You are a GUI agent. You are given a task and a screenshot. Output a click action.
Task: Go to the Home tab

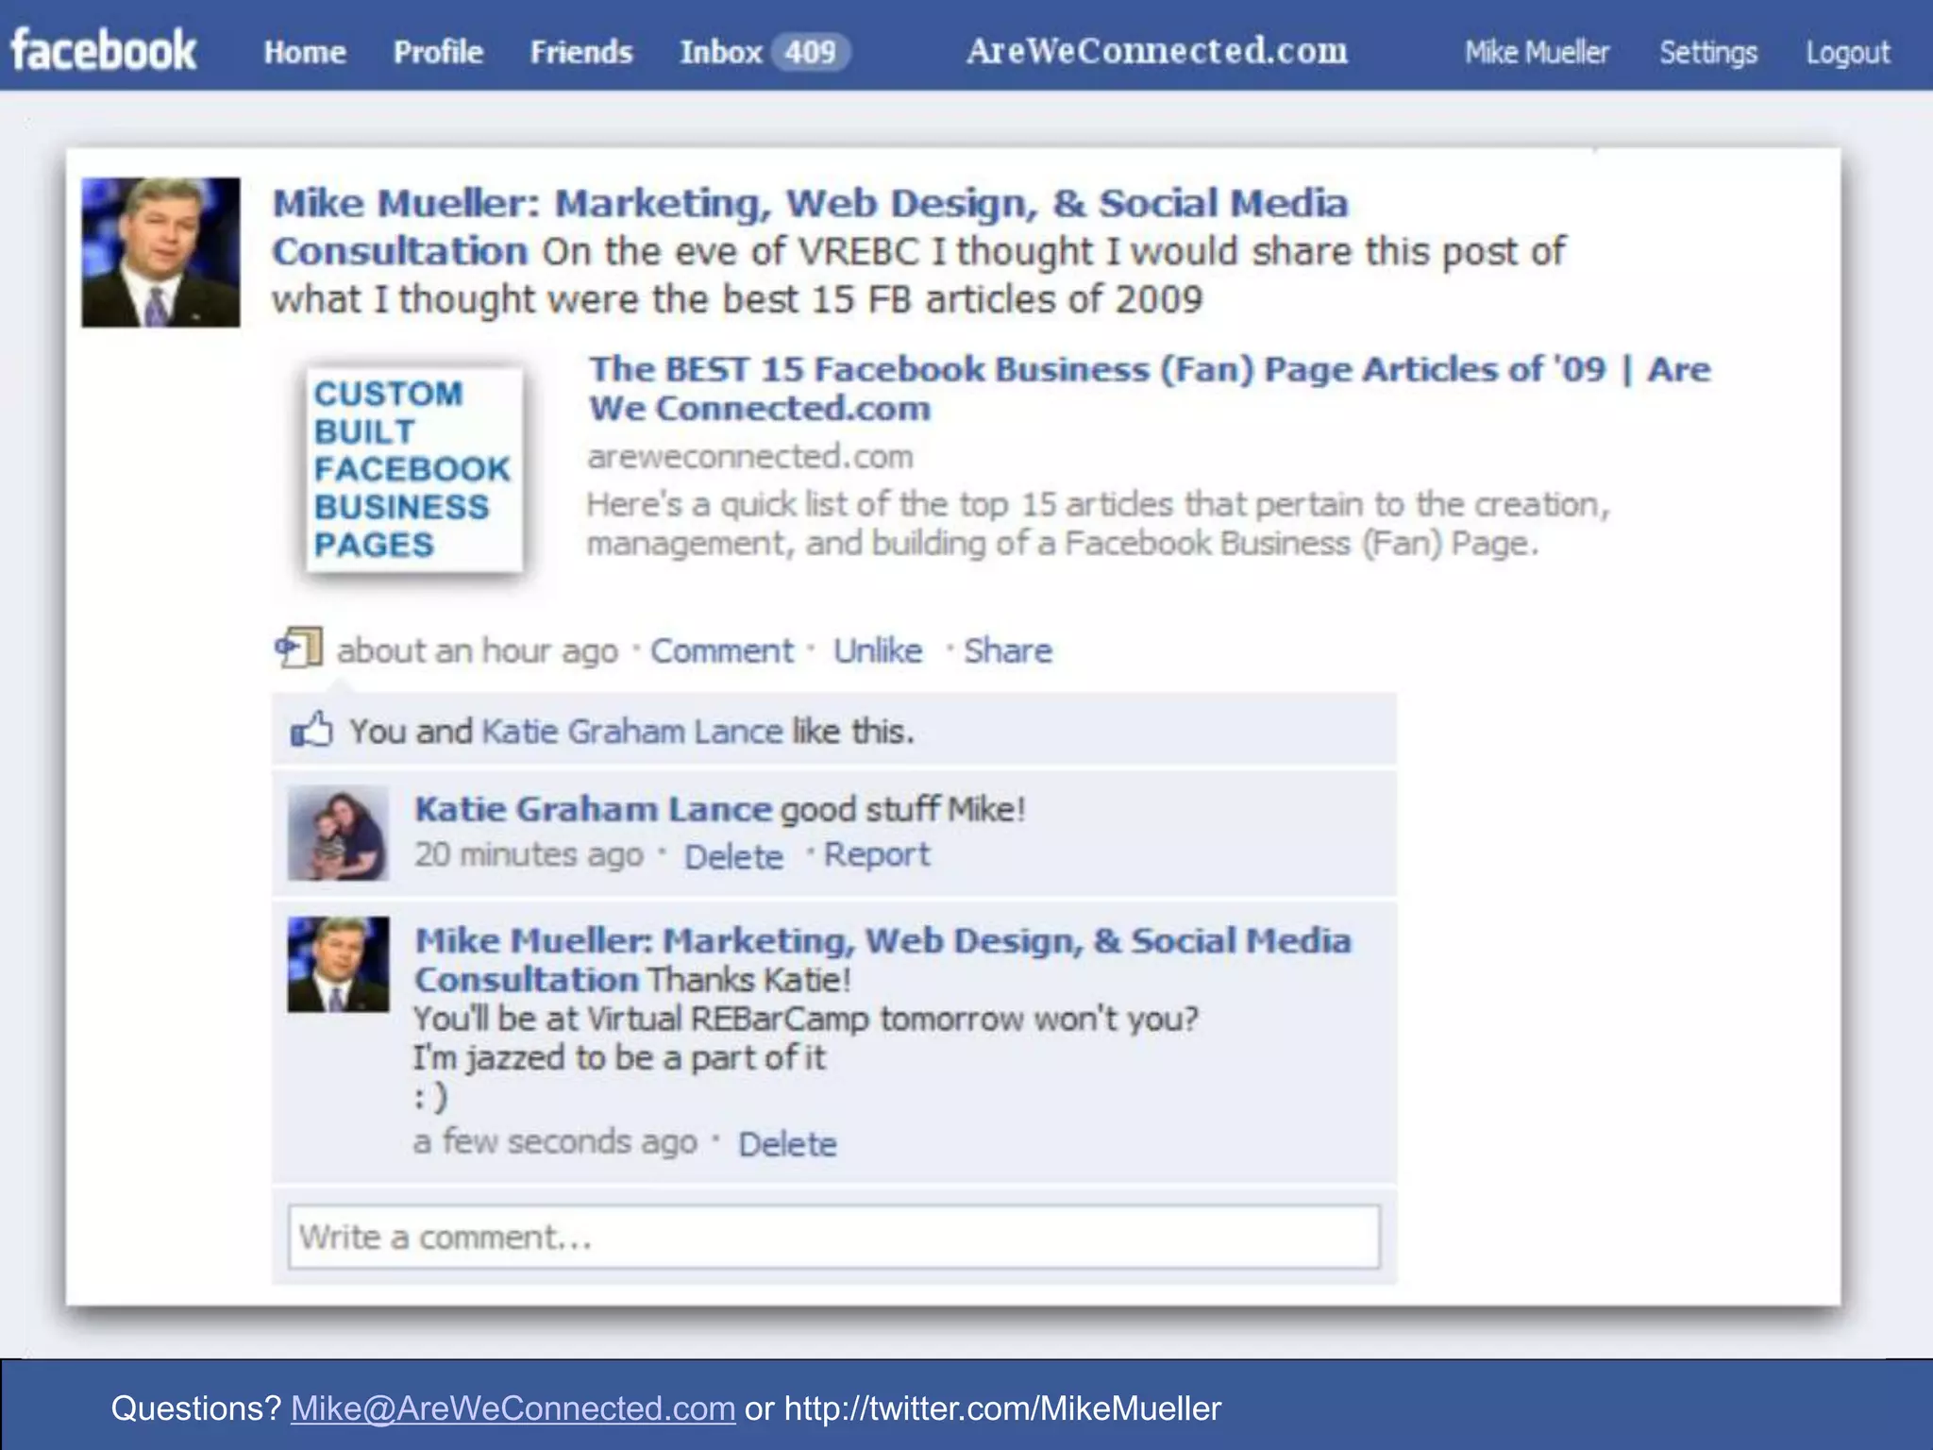pos(305,52)
